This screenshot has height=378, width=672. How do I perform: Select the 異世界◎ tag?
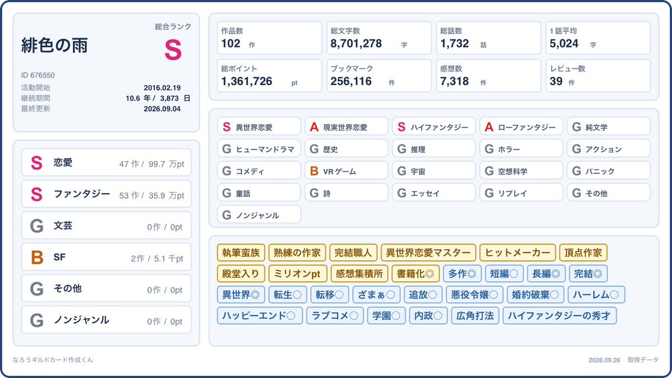point(241,295)
